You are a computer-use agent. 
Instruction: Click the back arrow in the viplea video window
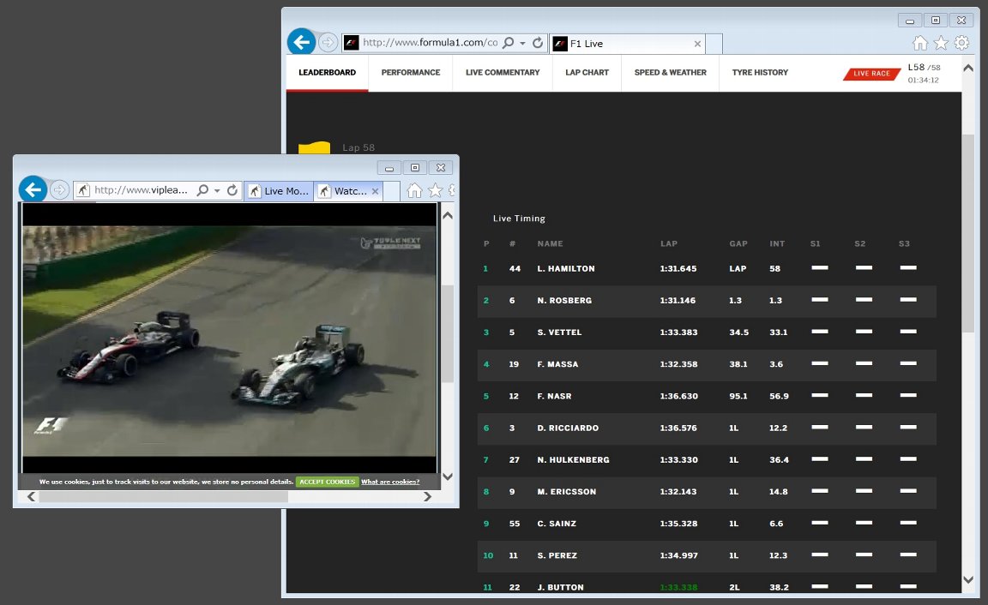33,189
